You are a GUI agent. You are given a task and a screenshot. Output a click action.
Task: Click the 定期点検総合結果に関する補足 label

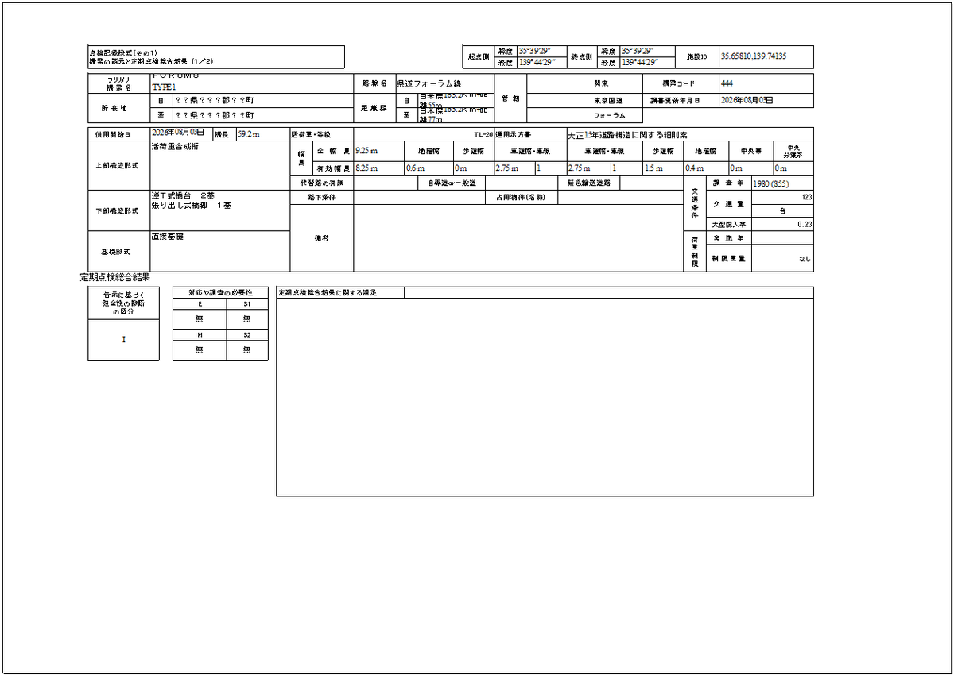coord(328,293)
